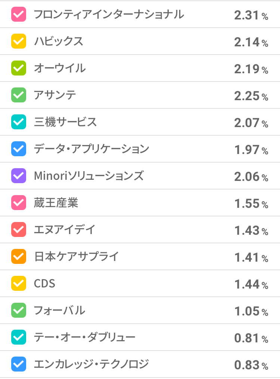Viewport: 280px width, 379px height.
Task: Uncheck the 日本ケアサプライ orange checkbox
Action: coord(19,257)
